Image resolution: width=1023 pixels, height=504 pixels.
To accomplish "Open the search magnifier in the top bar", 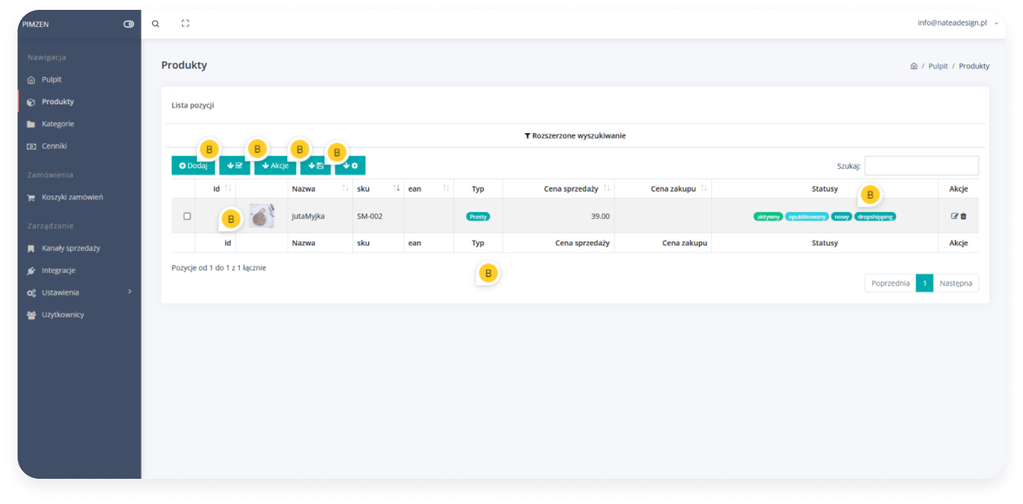I will coord(156,24).
